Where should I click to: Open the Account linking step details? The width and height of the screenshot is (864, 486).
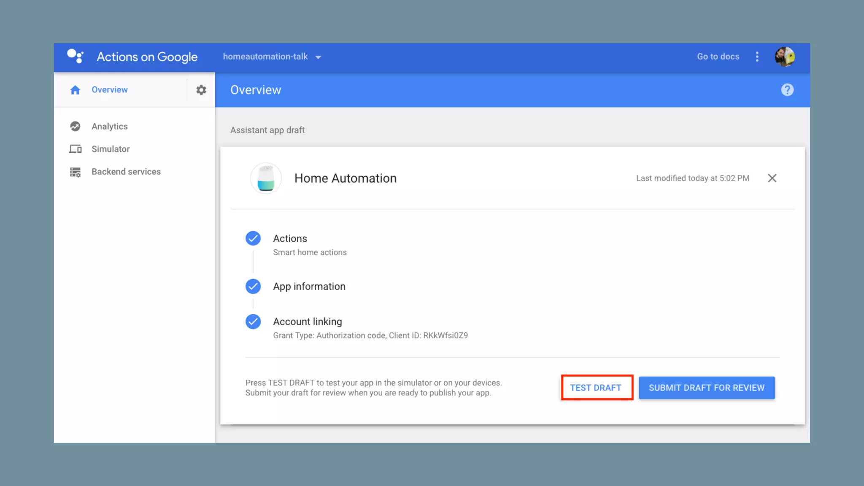pyautogui.click(x=307, y=321)
